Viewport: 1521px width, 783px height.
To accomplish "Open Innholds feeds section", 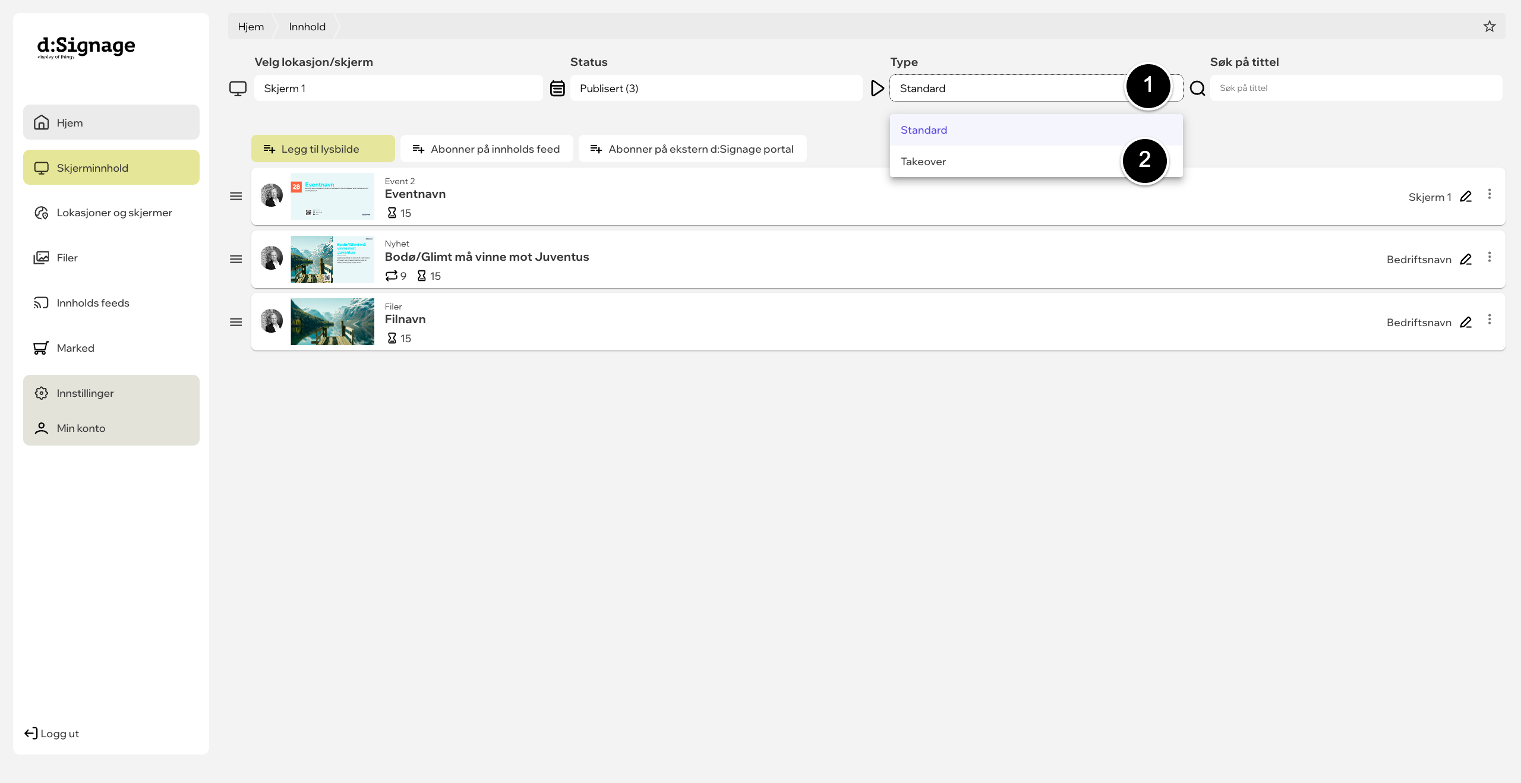I will pyautogui.click(x=111, y=303).
